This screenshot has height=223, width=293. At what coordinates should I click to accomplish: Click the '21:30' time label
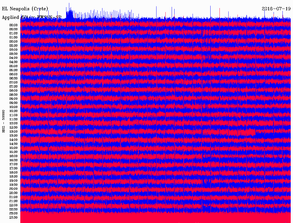(13, 201)
